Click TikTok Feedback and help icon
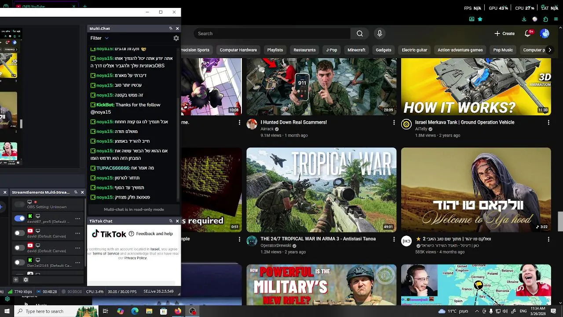 click(131, 234)
